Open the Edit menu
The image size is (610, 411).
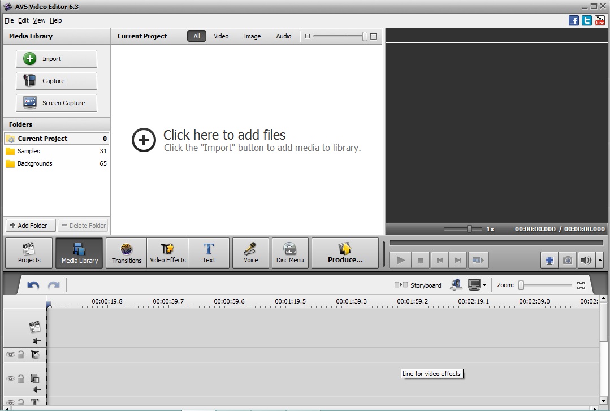coord(23,20)
